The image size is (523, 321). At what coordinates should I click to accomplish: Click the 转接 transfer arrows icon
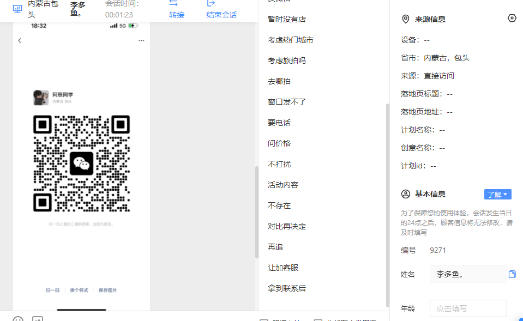tap(173, 3)
